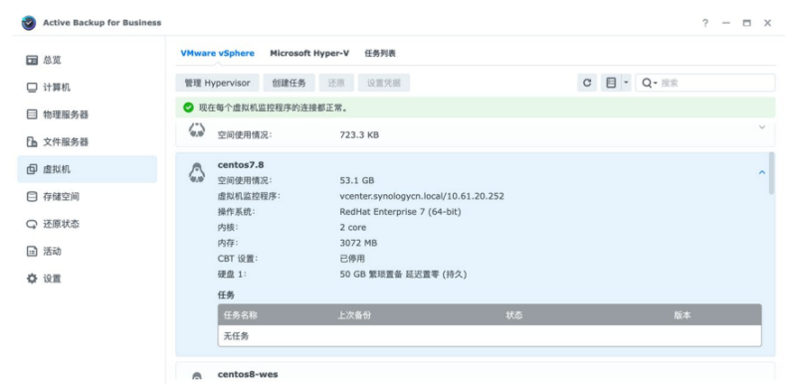
Task: Click the 还原 restore button
Action: (x=336, y=83)
